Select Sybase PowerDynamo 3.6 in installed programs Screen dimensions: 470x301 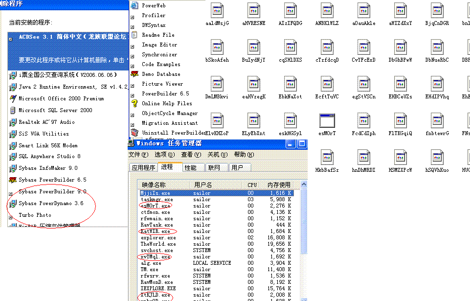[68, 204]
